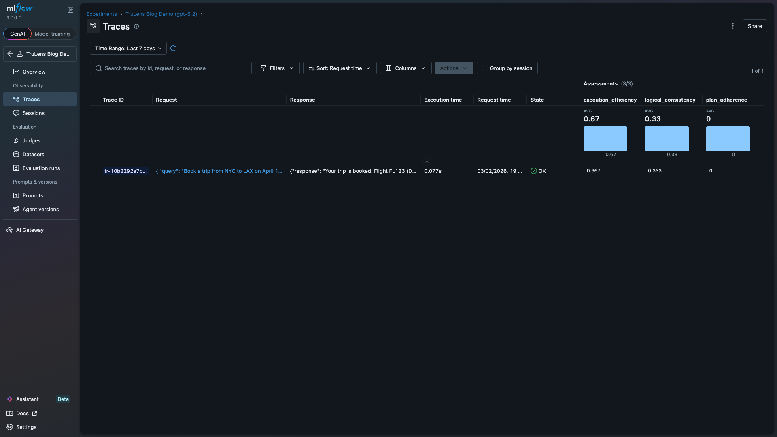Go to Sessions in the sidebar

coord(33,113)
